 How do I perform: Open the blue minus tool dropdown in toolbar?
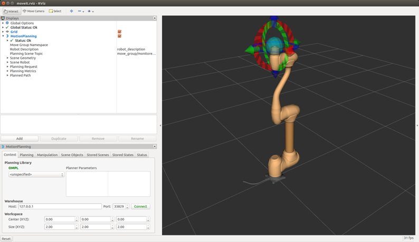(81, 11)
